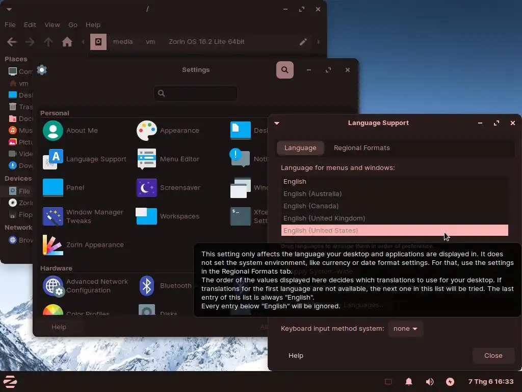Open Language Support window menu arrow
This screenshot has width=522, height=392.
(277, 124)
